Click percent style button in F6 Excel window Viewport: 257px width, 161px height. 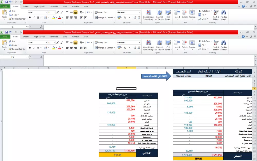(125, 48)
